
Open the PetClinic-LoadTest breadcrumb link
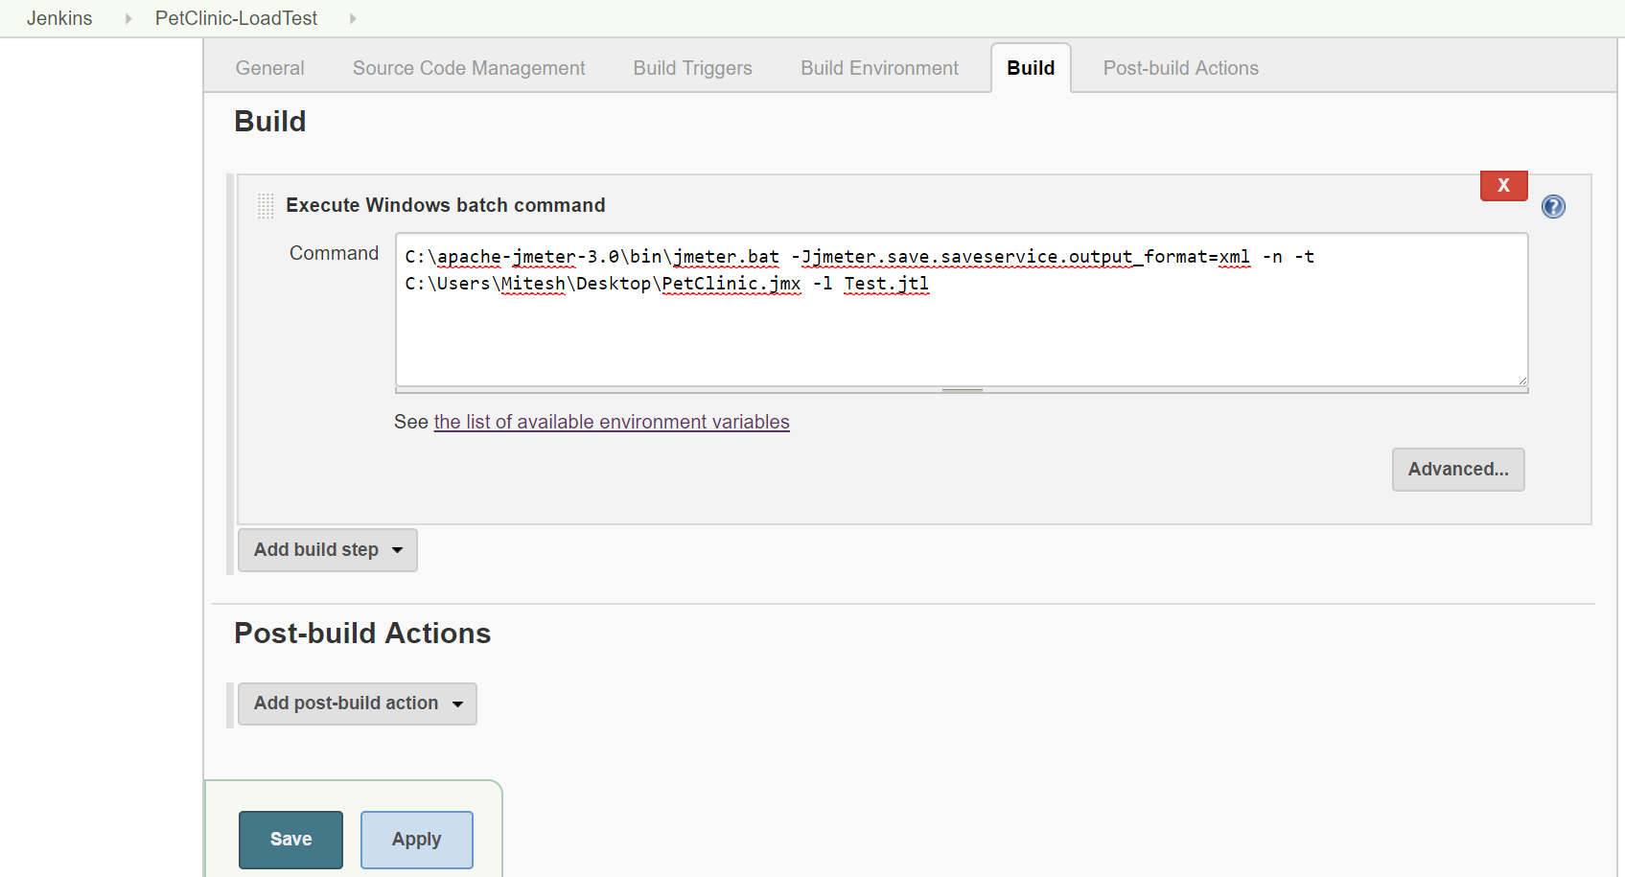pyautogui.click(x=236, y=18)
